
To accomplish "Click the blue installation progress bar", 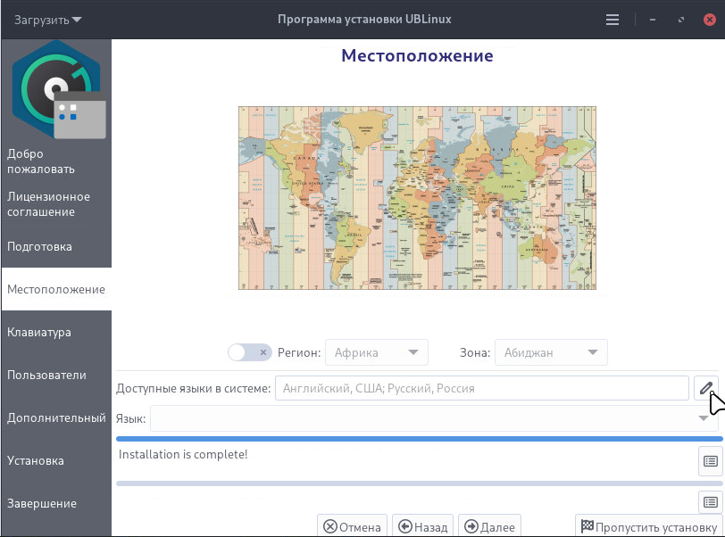I will [419, 439].
